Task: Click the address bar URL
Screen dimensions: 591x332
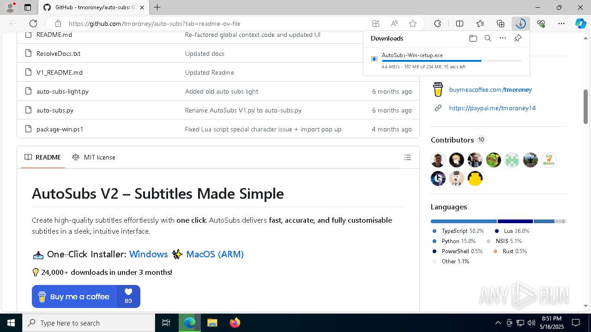Action: [x=155, y=24]
